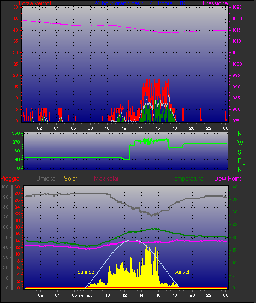256x303 pixels.
Task: Click the Pioggia legend label
Action: point(10,179)
